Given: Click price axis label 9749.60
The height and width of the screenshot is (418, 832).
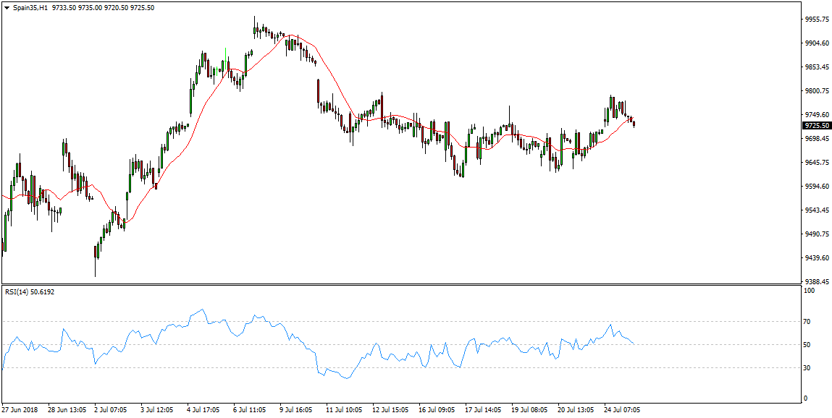Looking at the screenshot, I should tap(817, 115).
